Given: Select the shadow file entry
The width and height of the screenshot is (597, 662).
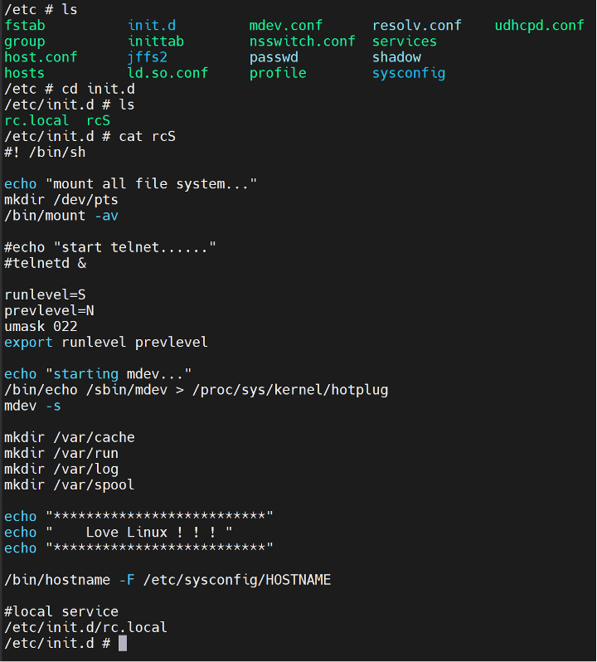Looking at the screenshot, I should click(x=396, y=57).
